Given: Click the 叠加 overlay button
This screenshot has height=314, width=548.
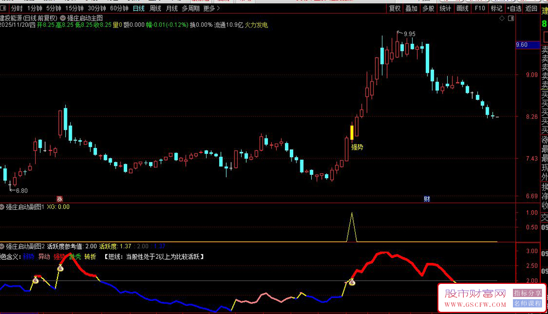Looking at the screenshot, I should coord(412,8).
